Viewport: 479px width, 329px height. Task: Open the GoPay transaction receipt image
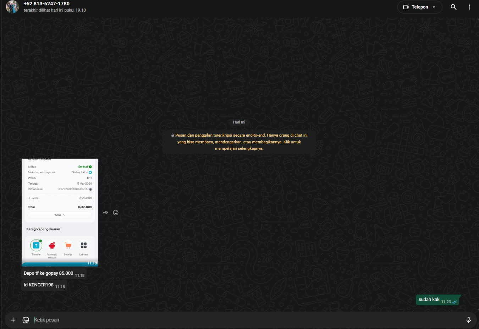tap(60, 212)
